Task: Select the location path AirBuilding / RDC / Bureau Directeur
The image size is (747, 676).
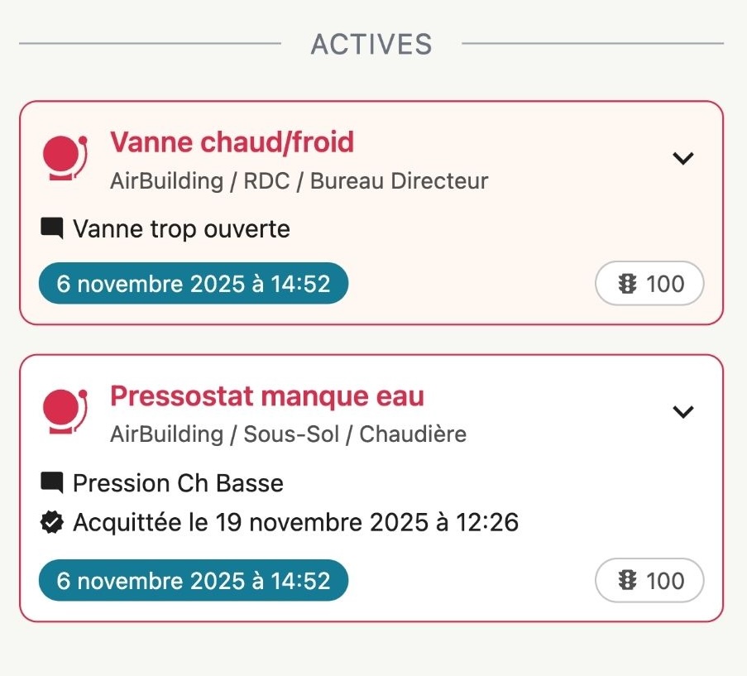Action: point(299,180)
